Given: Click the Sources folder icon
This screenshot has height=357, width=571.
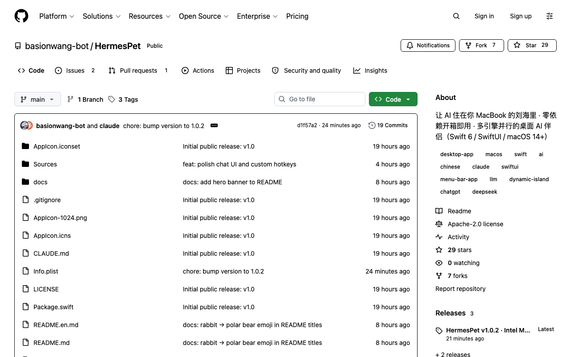Looking at the screenshot, I should pyautogui.click(x=25, y=164).
